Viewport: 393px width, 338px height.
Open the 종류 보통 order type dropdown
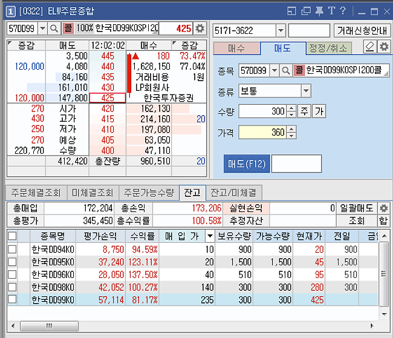pos(306,91)
